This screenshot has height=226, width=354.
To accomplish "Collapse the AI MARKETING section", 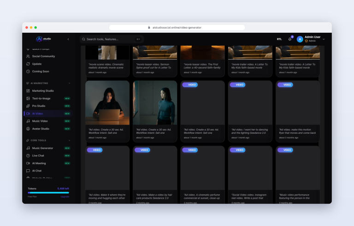I will click(x=69, y=83).
